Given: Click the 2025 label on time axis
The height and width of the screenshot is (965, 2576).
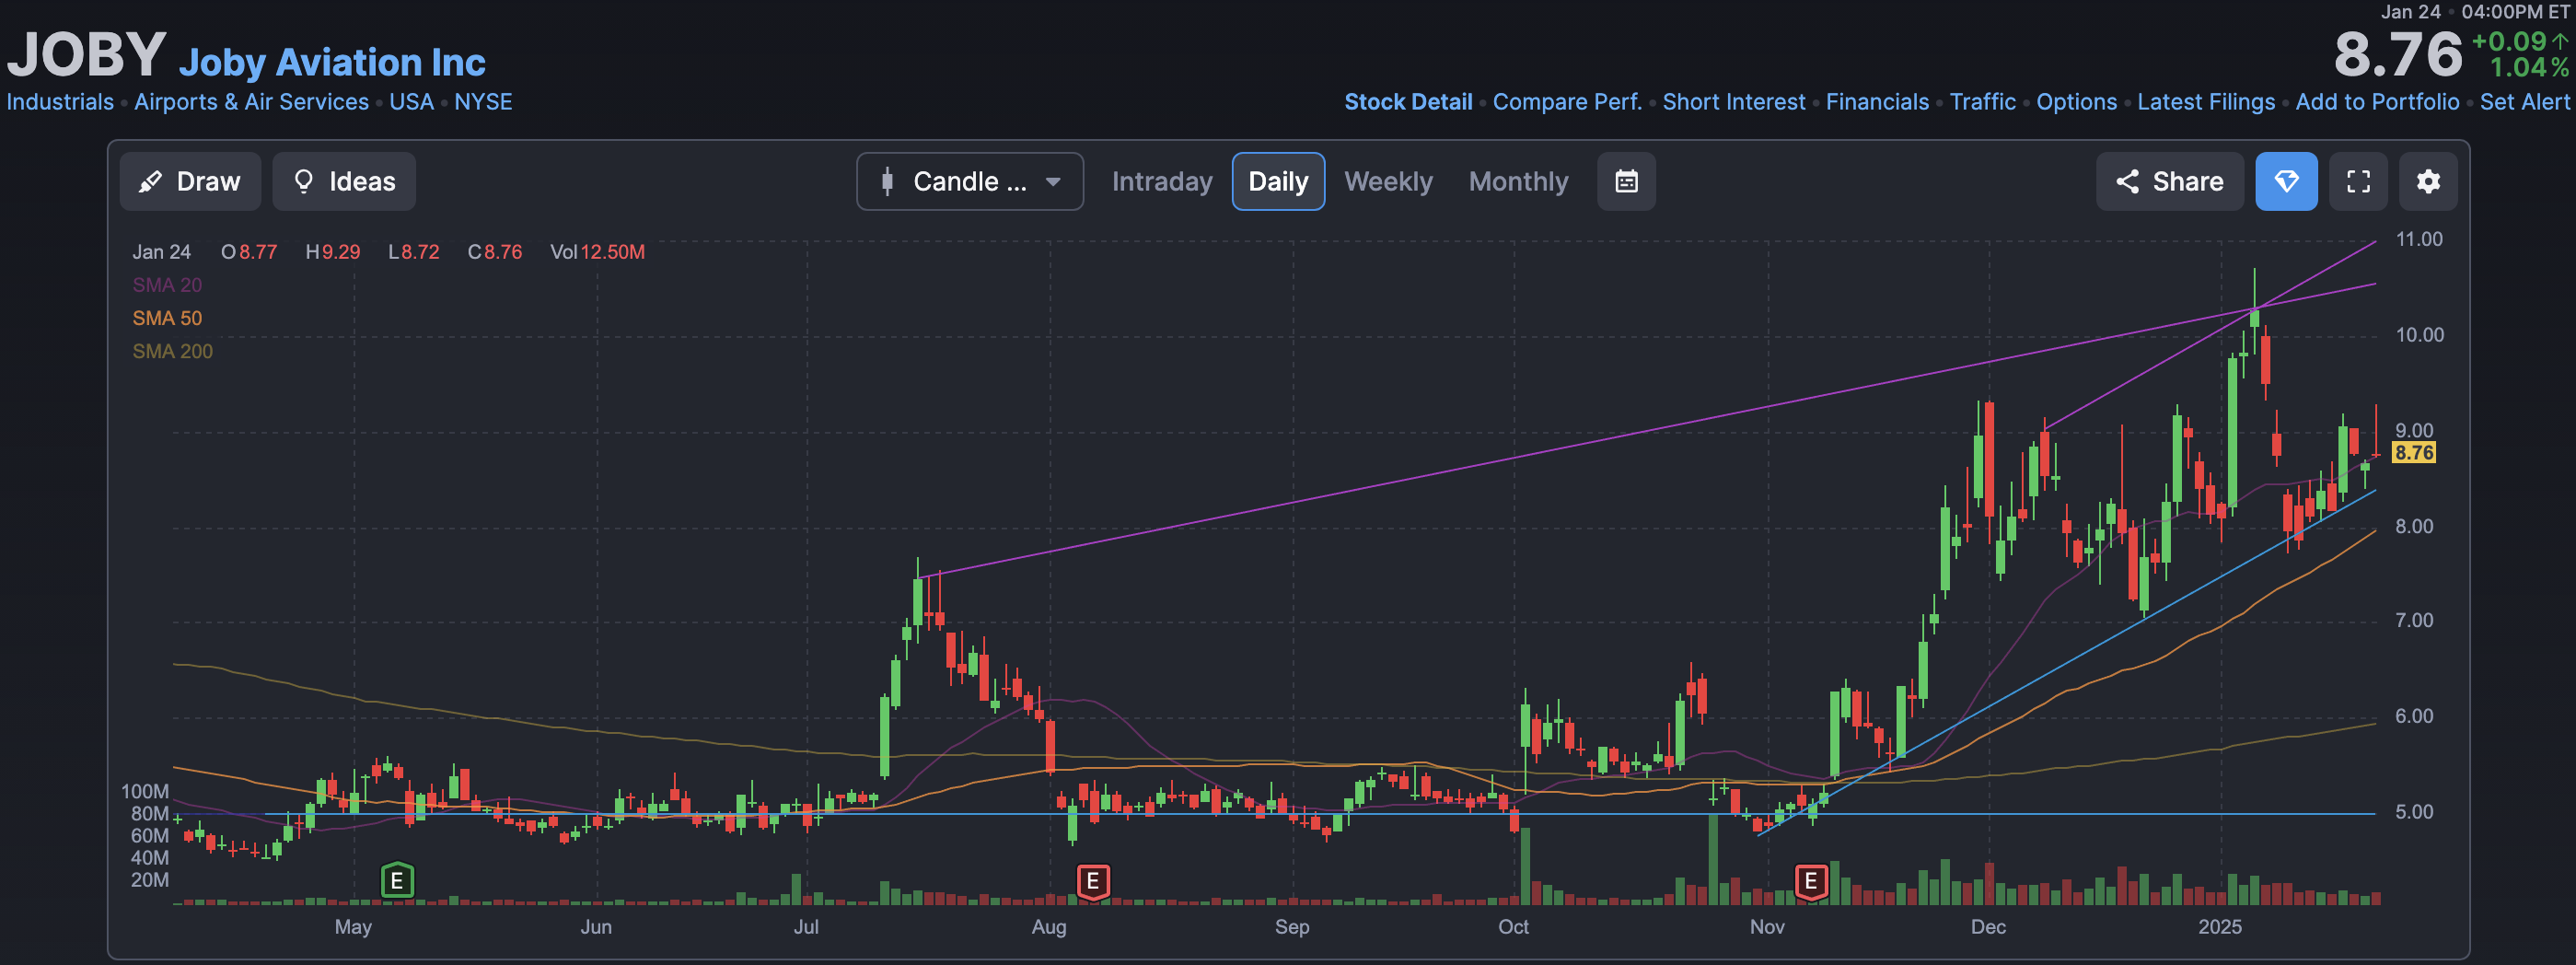Looking at the screenshot, I should [2219, 927].
